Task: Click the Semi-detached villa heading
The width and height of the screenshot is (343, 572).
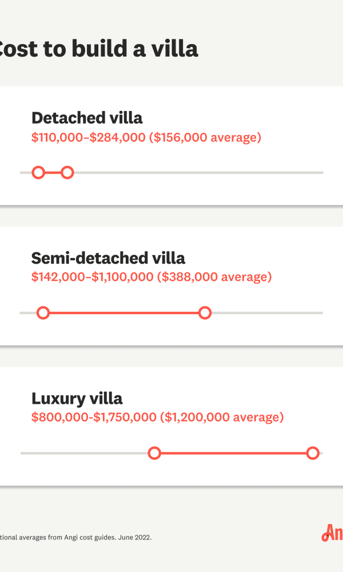Action: [108, 259]
